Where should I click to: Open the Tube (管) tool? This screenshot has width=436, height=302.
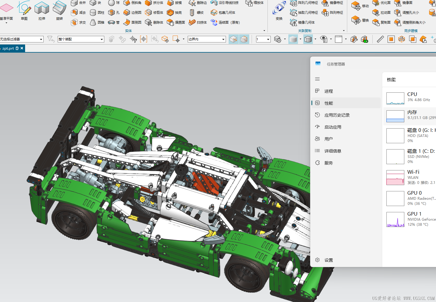point(114,22)
